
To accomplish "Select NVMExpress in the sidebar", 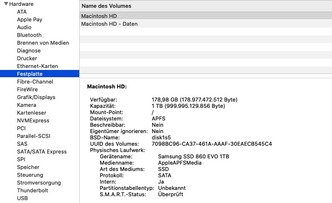I will tap(33, 120).
